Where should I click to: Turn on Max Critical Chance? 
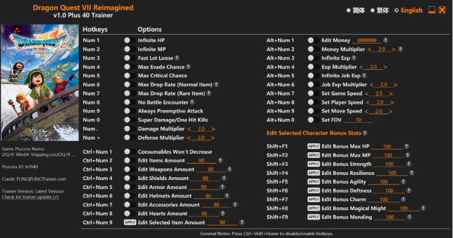[130, 76]
